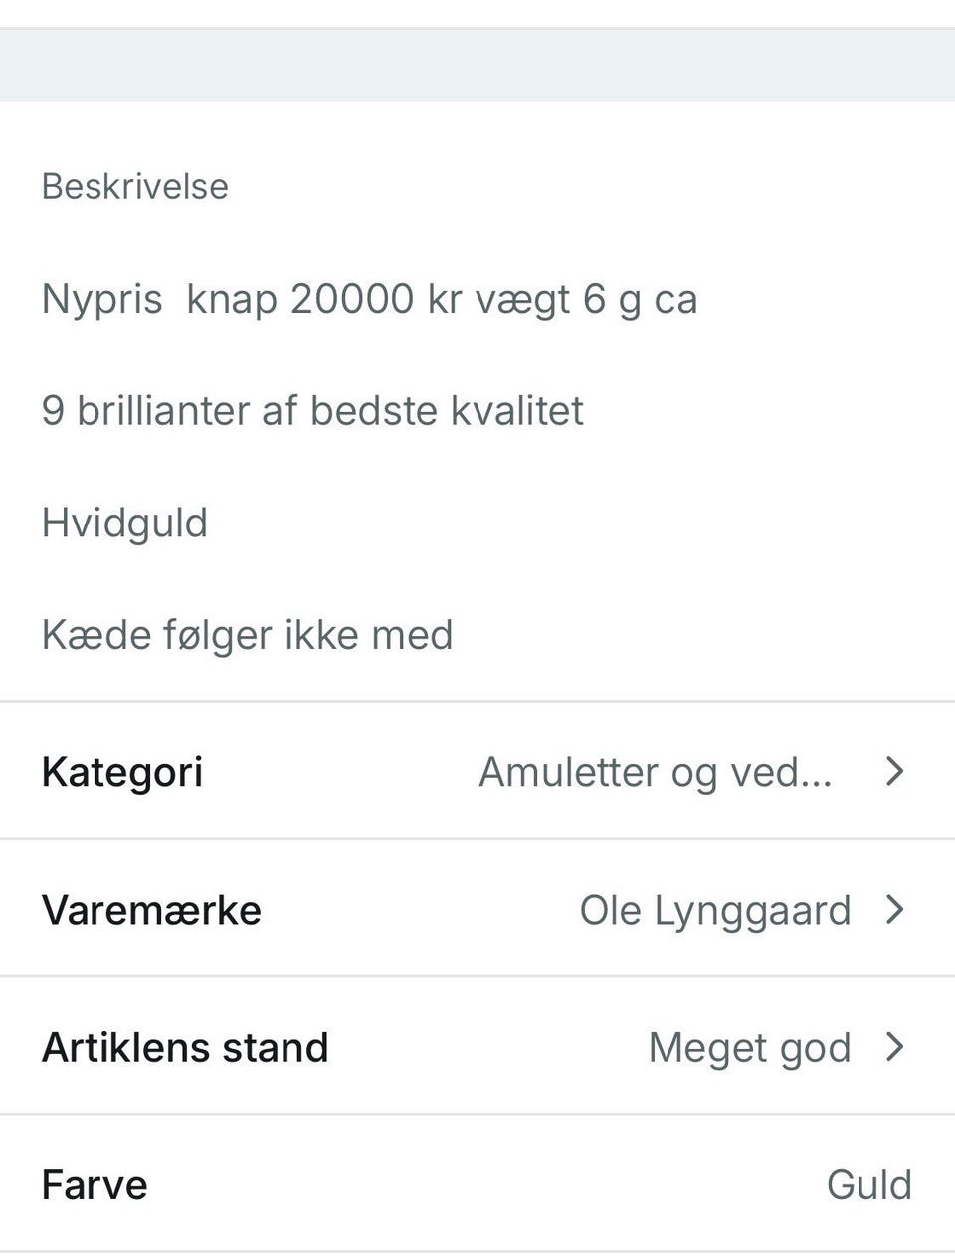Click the Ole Lynggaard brand value
Screen dimensions: 955x1257
tap(714, 910)
